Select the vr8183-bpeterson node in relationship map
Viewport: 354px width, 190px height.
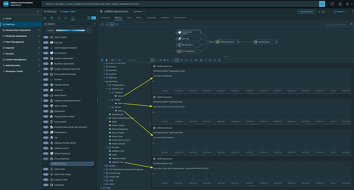point(226,42)
